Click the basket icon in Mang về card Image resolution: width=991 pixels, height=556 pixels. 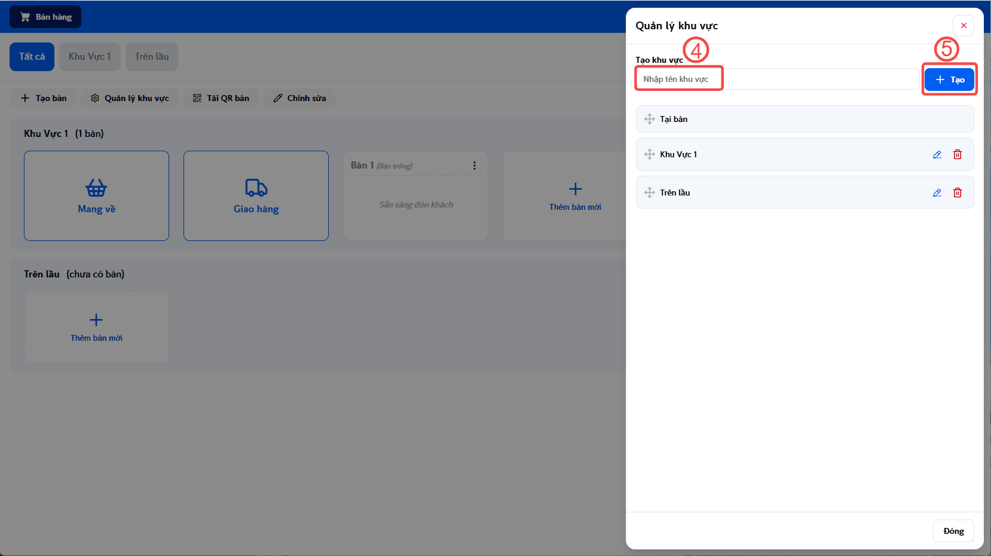coord(96,188)
